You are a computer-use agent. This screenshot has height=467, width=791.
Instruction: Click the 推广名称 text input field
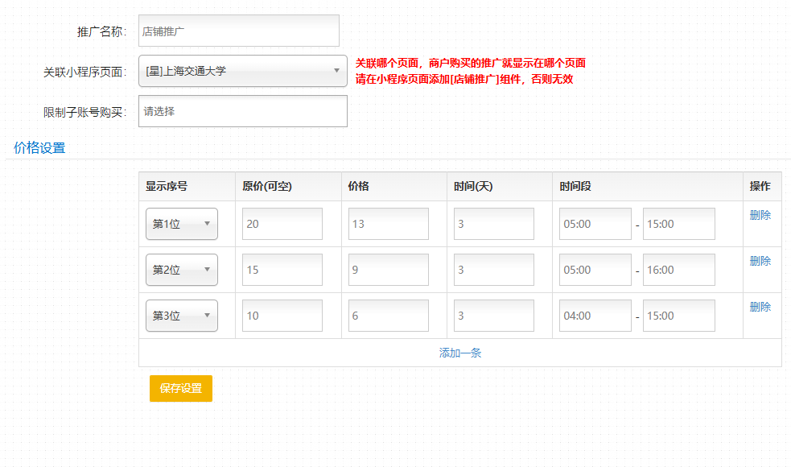(238, 31)
